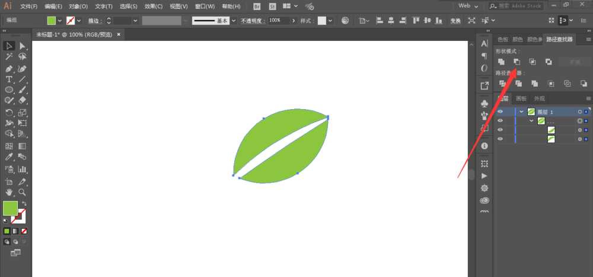593x277 pixels.
Task: Toggle visibility of 图层 1 layer
Action: coord(500,112)
